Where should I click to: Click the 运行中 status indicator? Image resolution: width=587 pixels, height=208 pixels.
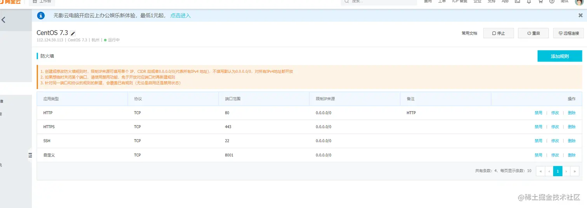pyautogui.click(x=112, y=40)
